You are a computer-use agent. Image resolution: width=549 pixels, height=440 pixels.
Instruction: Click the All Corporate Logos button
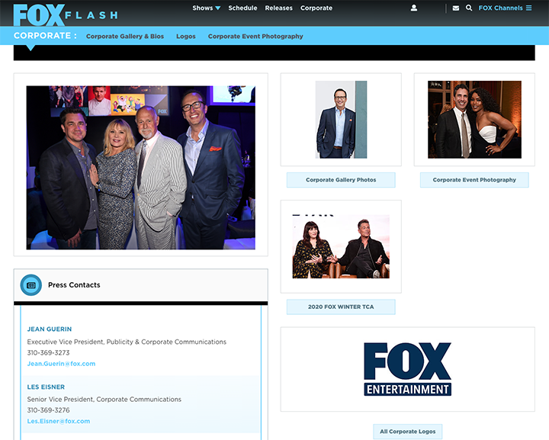408,432
